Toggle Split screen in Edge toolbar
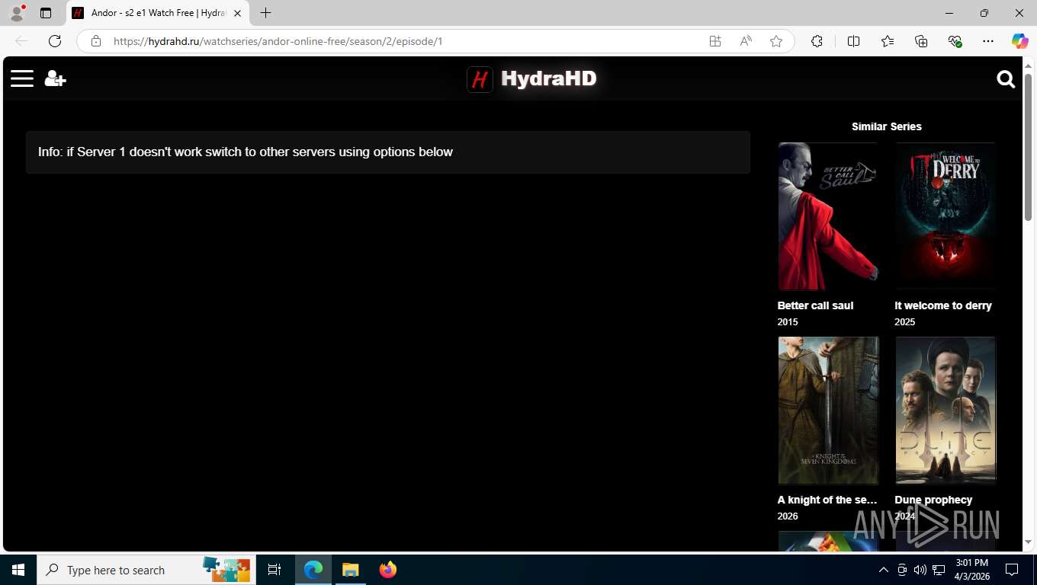The image size is (1037, 585). click(853, 41)
